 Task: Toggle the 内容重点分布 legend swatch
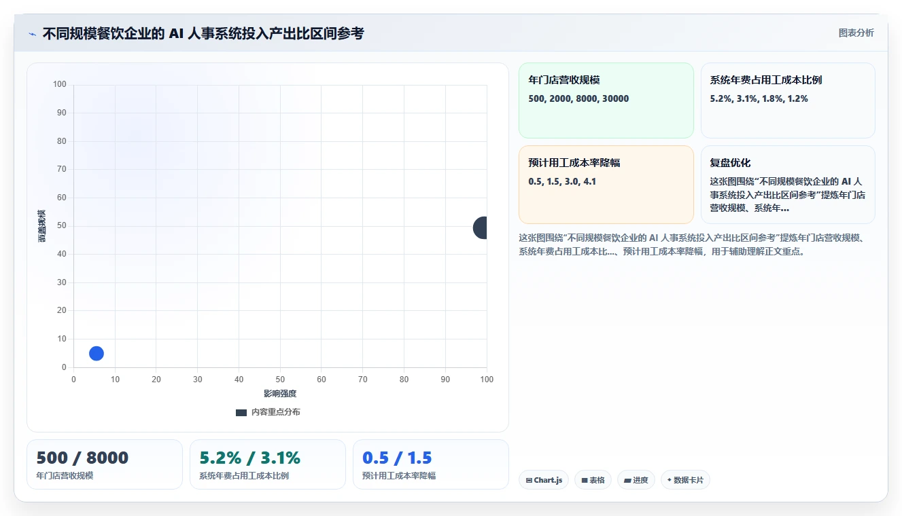pyautogui.click(x=241, y=413)
